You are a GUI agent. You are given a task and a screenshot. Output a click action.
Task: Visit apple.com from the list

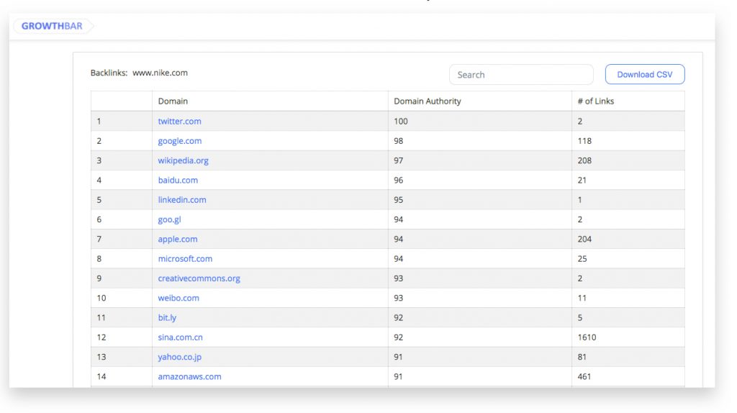(x=178, y=239)
